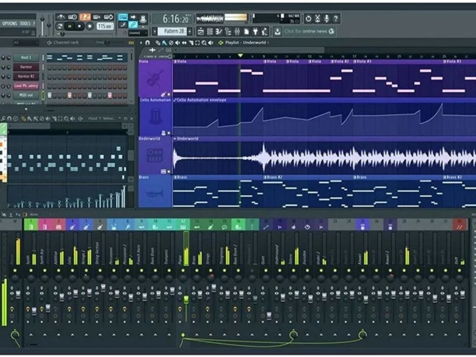Click plus button right of Pattern 28
Image resolution: width=476 pixels, height=357 pixels.
coord(190,31)
